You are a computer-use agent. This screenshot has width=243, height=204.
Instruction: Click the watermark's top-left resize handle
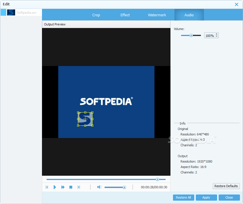pos(78,113)
